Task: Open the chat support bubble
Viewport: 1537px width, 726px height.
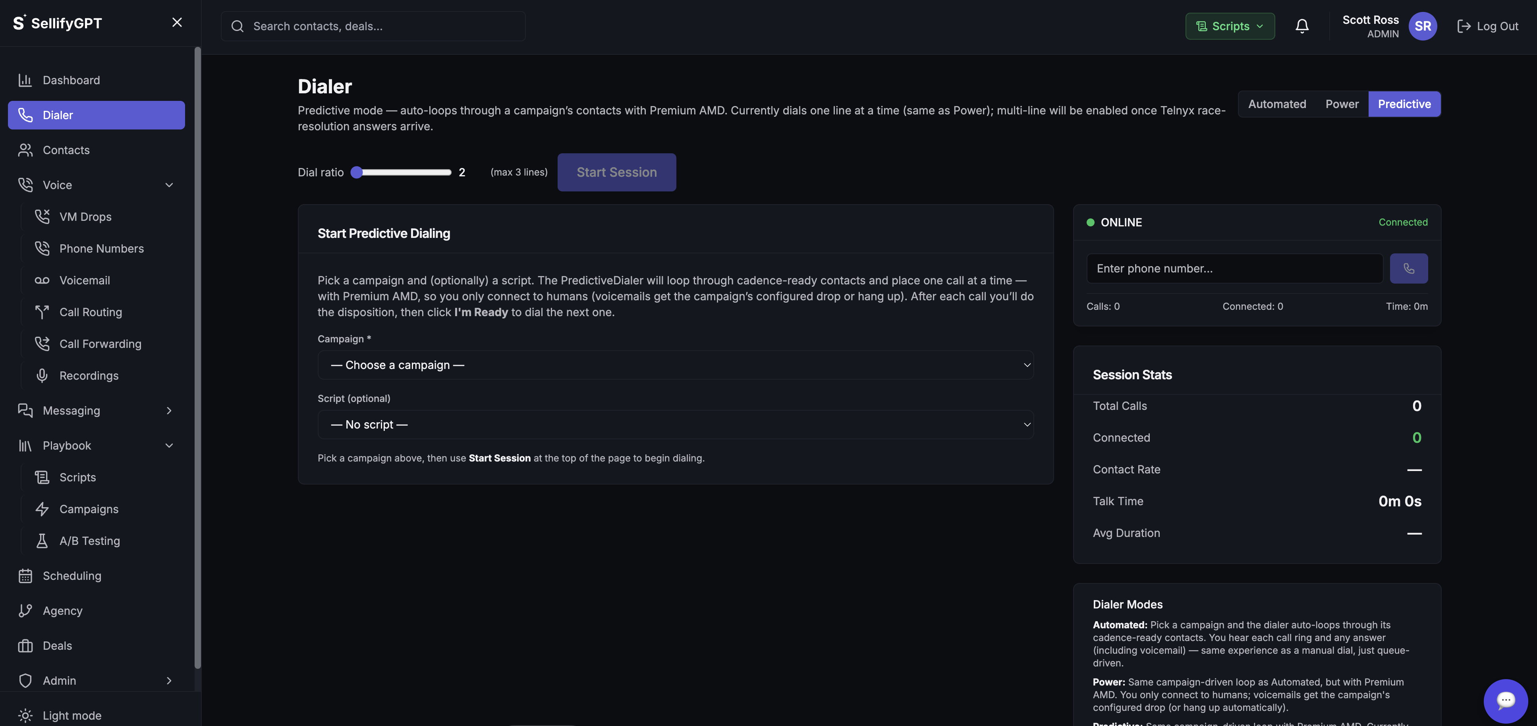Action: pos(1505,700)
